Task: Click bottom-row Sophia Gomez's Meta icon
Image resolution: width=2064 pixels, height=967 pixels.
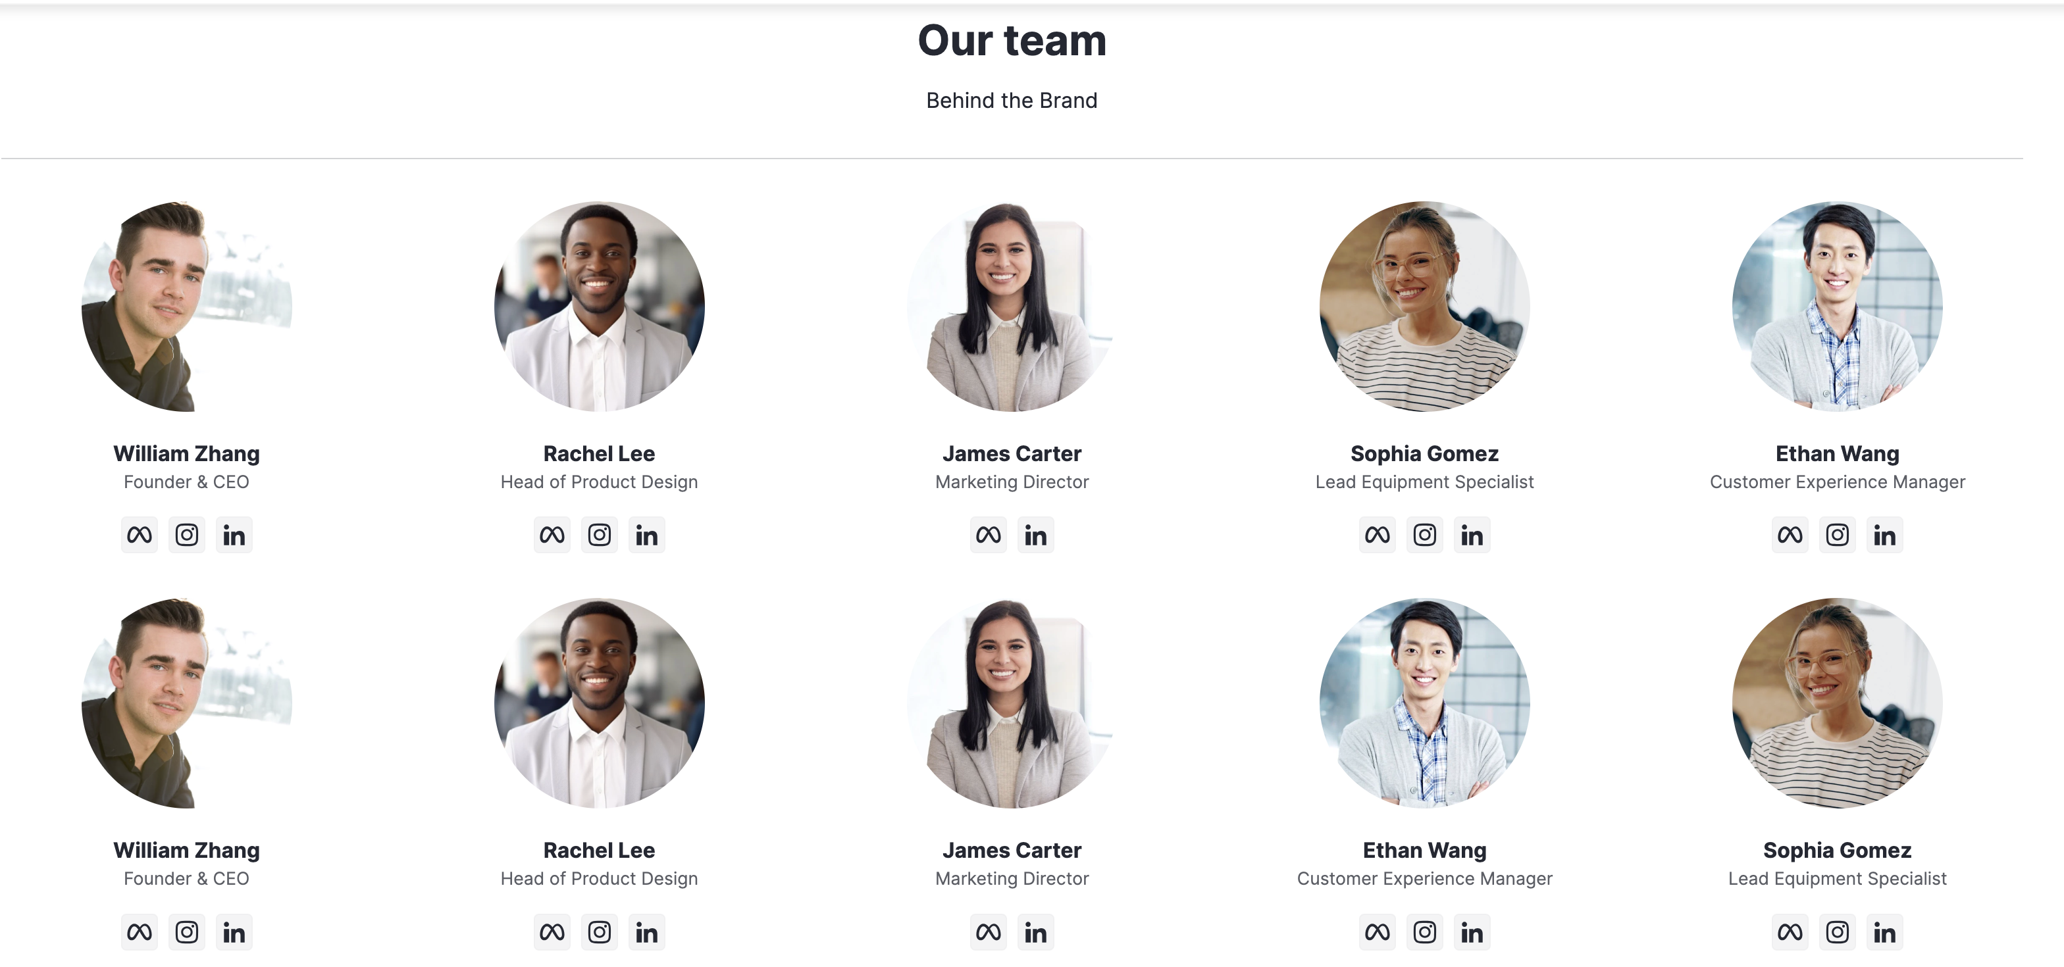Action: pyautogui.click(x=1790, y=931)
